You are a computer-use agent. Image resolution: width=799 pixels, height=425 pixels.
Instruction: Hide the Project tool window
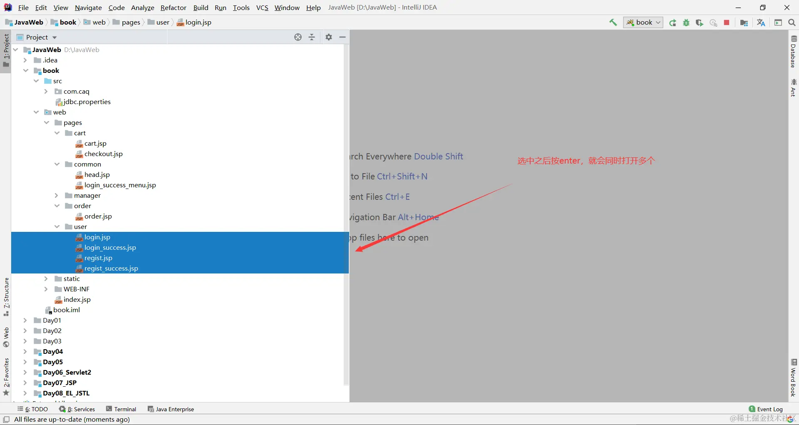pos(342,37)
